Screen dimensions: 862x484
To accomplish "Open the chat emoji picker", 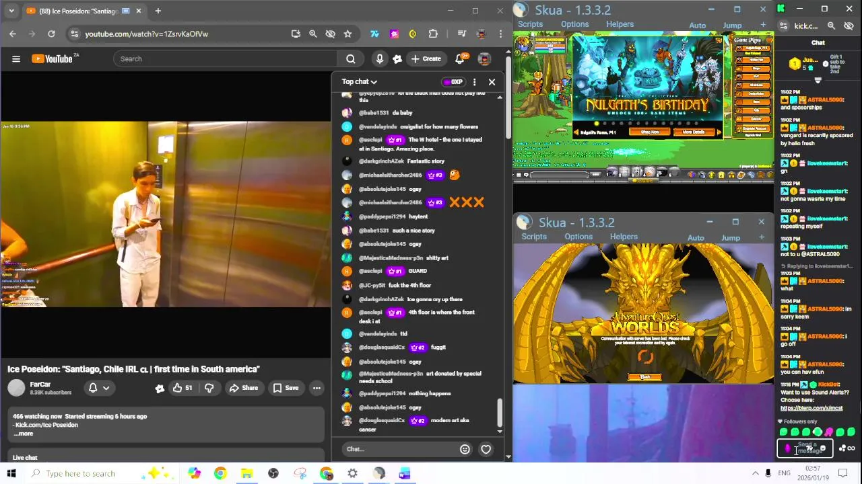I will click(x=465, y=449).
